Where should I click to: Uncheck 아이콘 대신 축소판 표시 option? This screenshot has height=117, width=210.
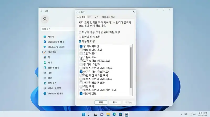click(x=81, y=72)
